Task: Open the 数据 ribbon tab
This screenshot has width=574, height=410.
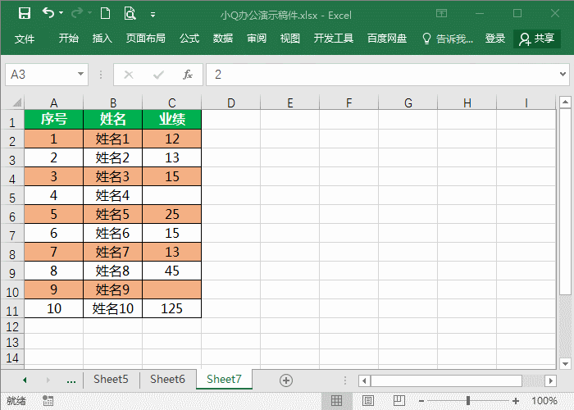Action: pos(223,38)
